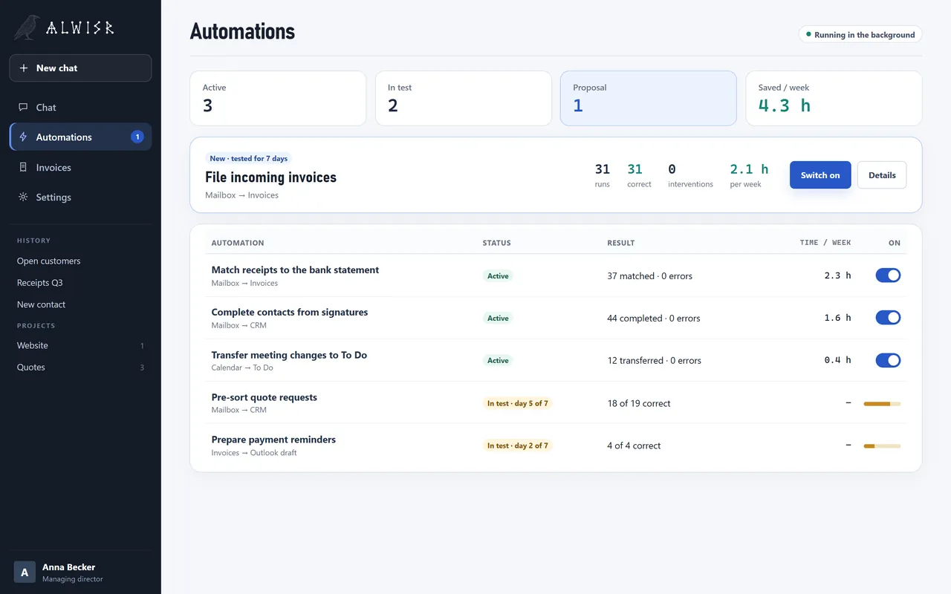Click the Invoices document icon
The width and height of the screenshot is (951, 594).
[x=23, y=168]
